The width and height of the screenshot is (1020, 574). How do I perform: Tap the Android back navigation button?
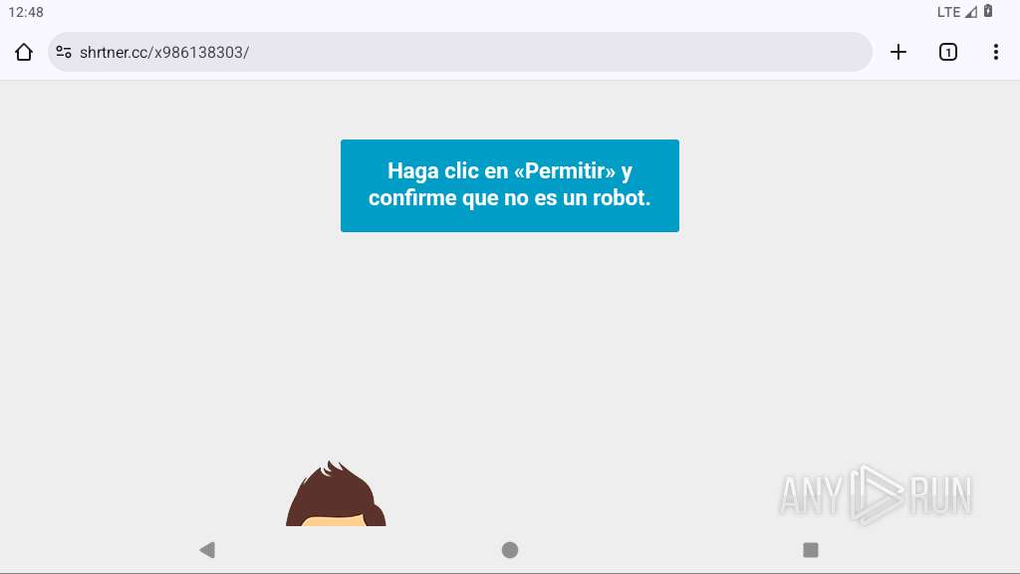[x=207, y=550]
